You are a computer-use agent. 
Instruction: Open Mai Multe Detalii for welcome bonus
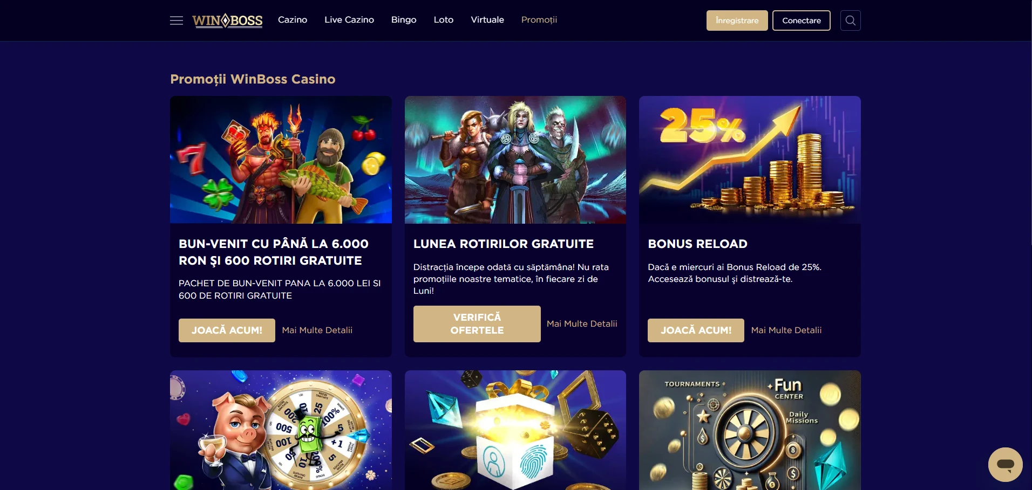[x=317, y=330]
